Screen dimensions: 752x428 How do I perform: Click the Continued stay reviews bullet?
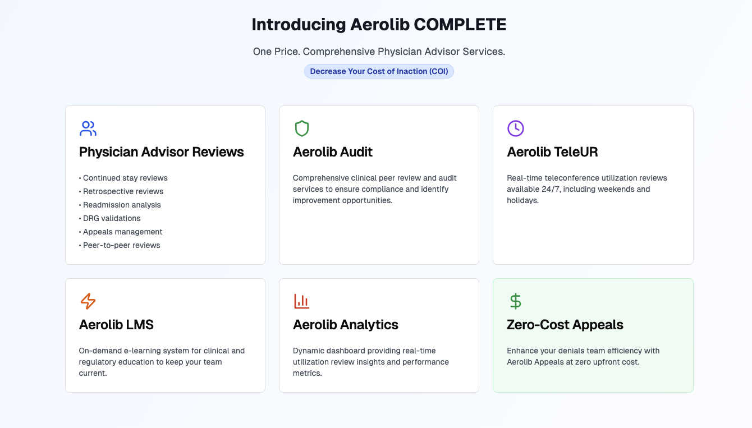(x=123, y=178)
